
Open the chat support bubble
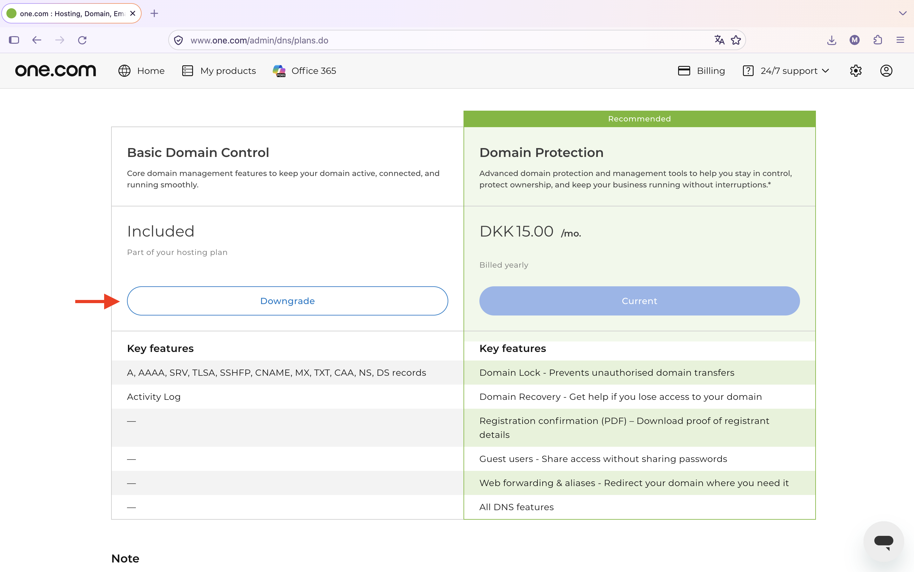(x=884, y=541)
